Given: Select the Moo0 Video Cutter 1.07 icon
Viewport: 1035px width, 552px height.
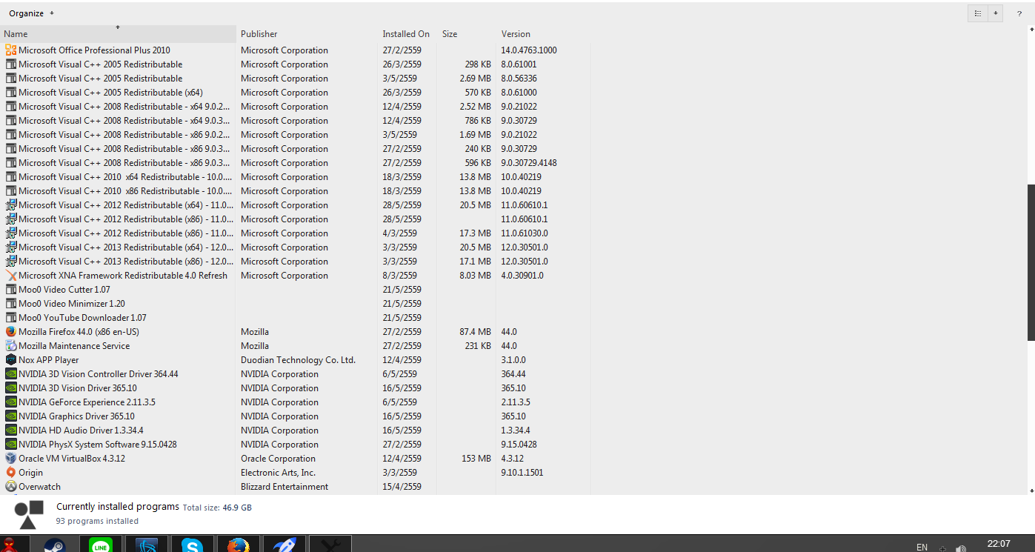Looking at the screenshot, I should [10, 290].
